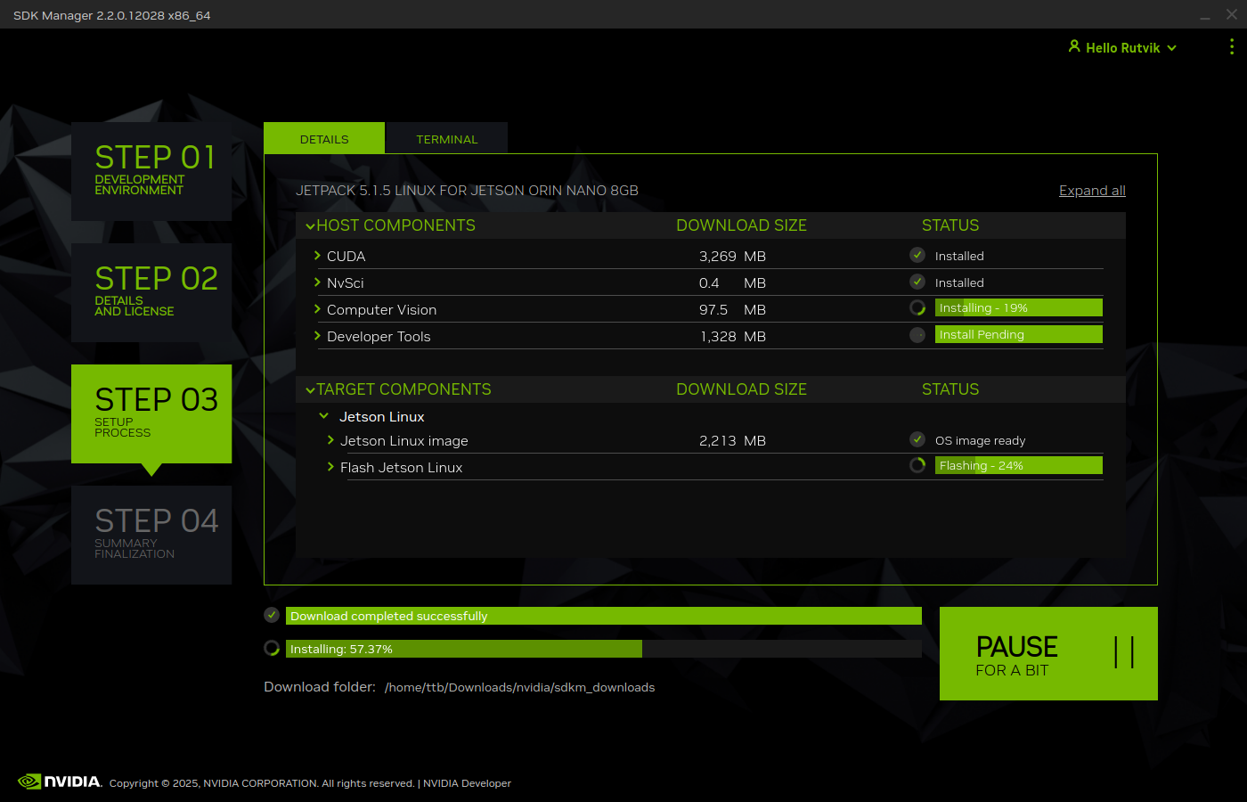The height and width of the screenshot is (802, 1247).
Task: Expand the CUDA component row
Action: tap(317, 256)
